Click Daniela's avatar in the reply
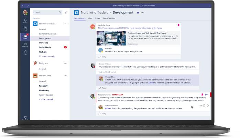This screenshot has height=138, width=240. 100,107
